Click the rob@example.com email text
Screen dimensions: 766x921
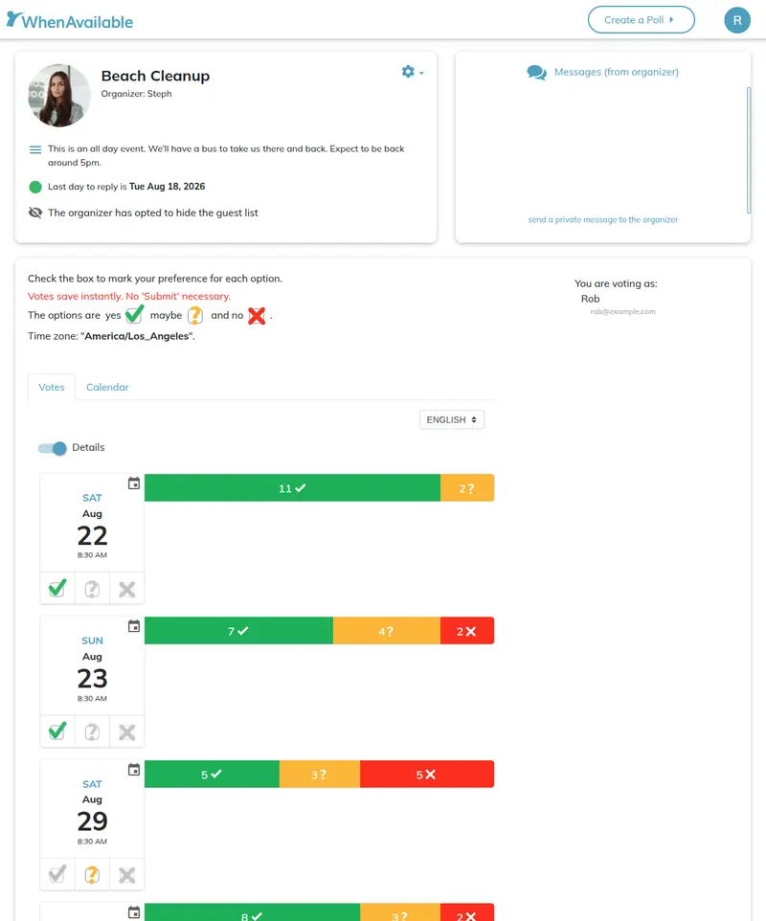pos(622,312)
